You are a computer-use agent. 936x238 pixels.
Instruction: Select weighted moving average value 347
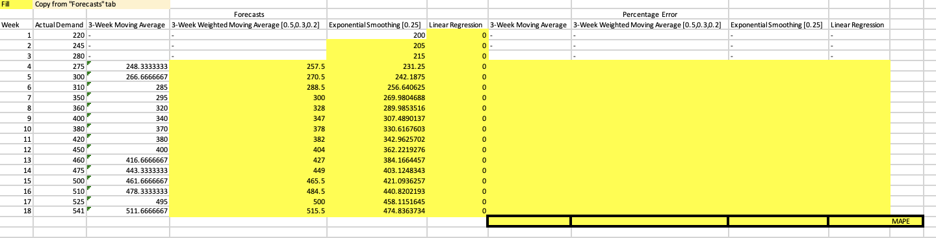[x=248, y=118]
